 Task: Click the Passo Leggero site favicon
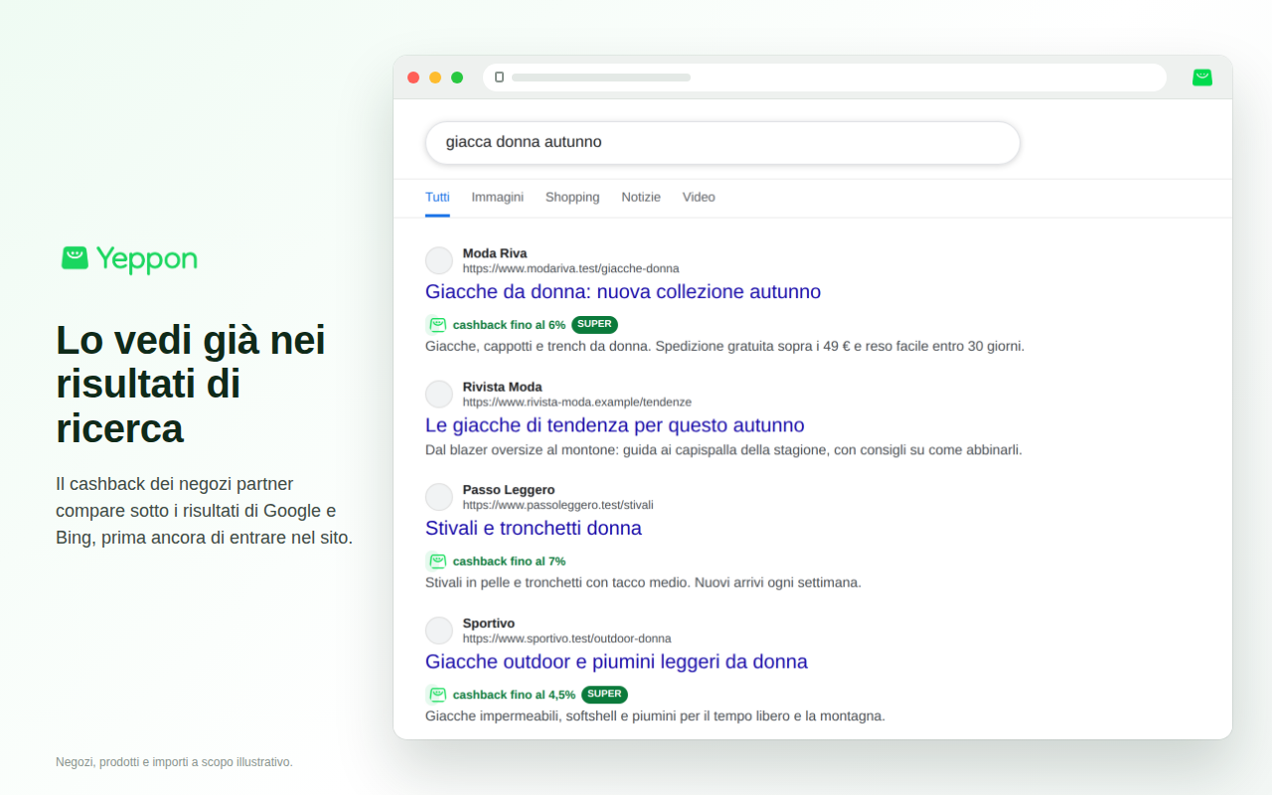(x=439, y=497)
